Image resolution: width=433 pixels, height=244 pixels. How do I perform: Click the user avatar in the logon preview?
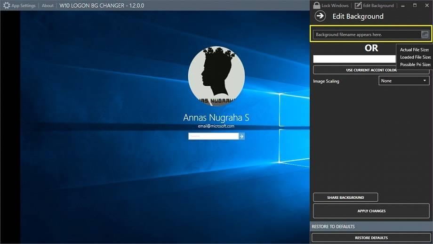[x=216, y=76]
